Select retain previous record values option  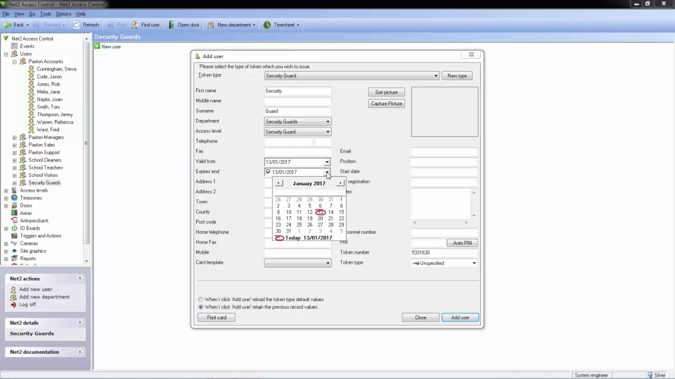click(201, 307)
